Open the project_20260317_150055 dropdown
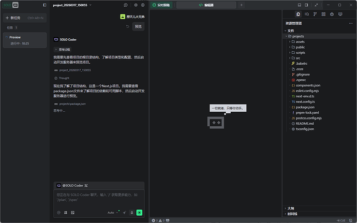 click(x=72, y=5)
